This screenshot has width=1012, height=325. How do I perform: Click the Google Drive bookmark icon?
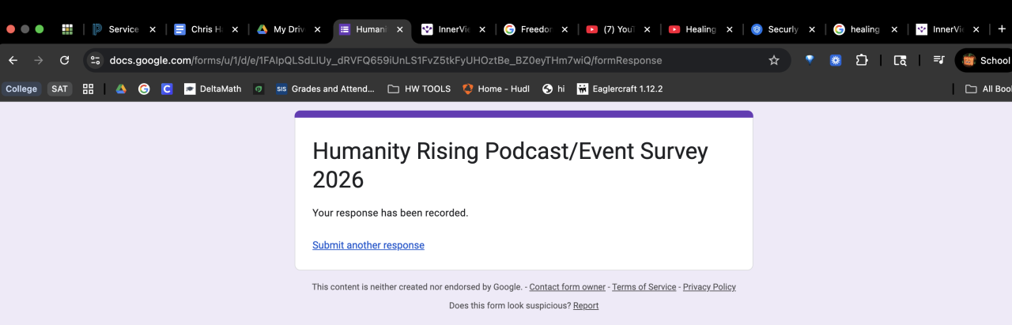click(x=121, y=89)
